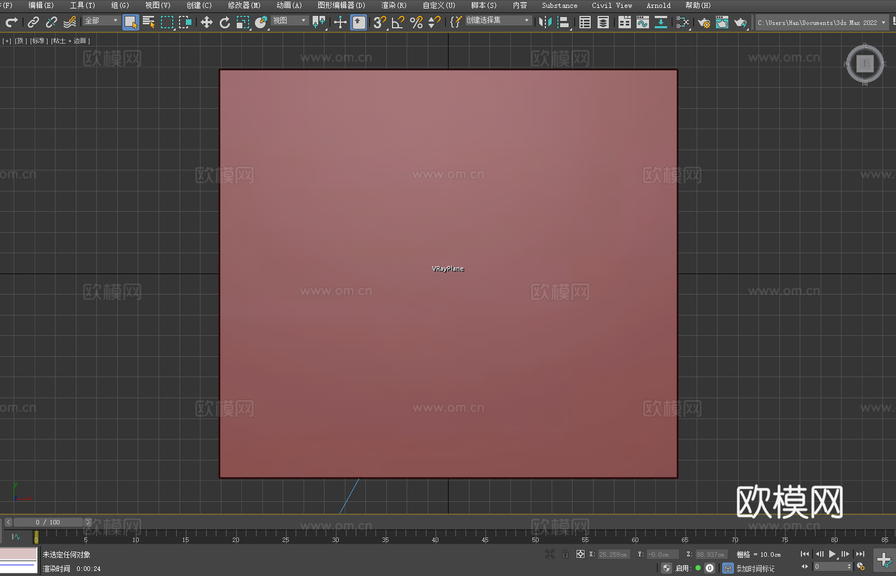Screen dimensions: 896x576
Task: Open viewport [粘土 + 边面] shading menu
Action: (x=71, y=41)
